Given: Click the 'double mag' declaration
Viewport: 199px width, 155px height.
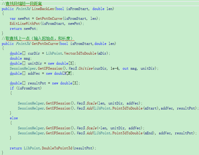Looking at the screenshot, I should pyautogui.click(x=20, y=58).
